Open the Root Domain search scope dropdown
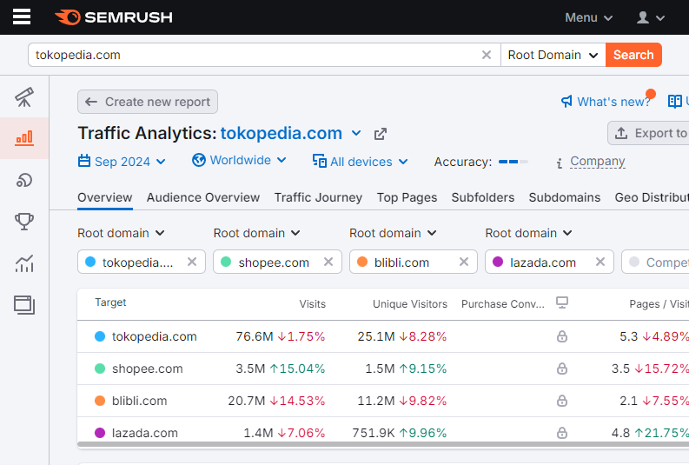 click(x=553, y=55)
